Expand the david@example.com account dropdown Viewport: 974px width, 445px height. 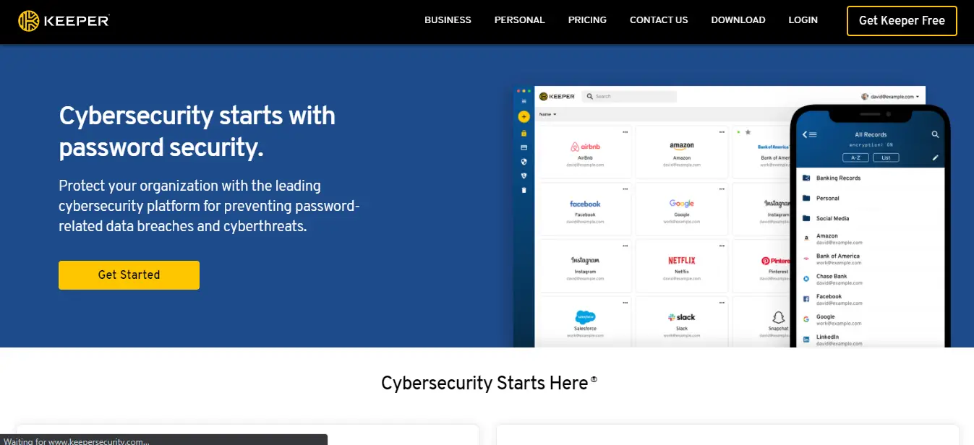pos(890,96)
